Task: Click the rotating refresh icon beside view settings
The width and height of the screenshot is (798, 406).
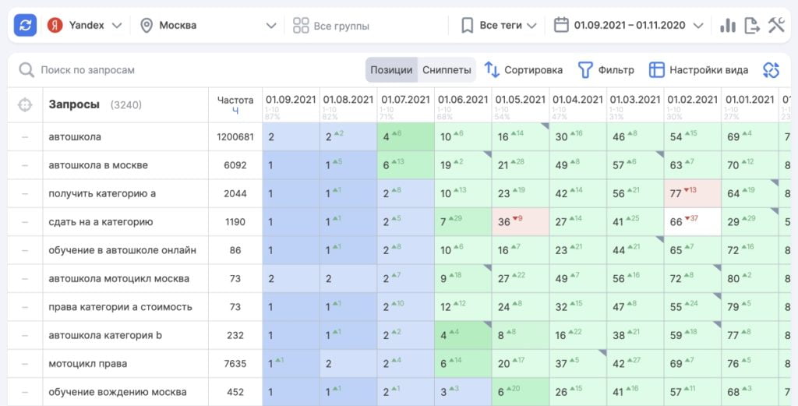Action: click(771, 70)
